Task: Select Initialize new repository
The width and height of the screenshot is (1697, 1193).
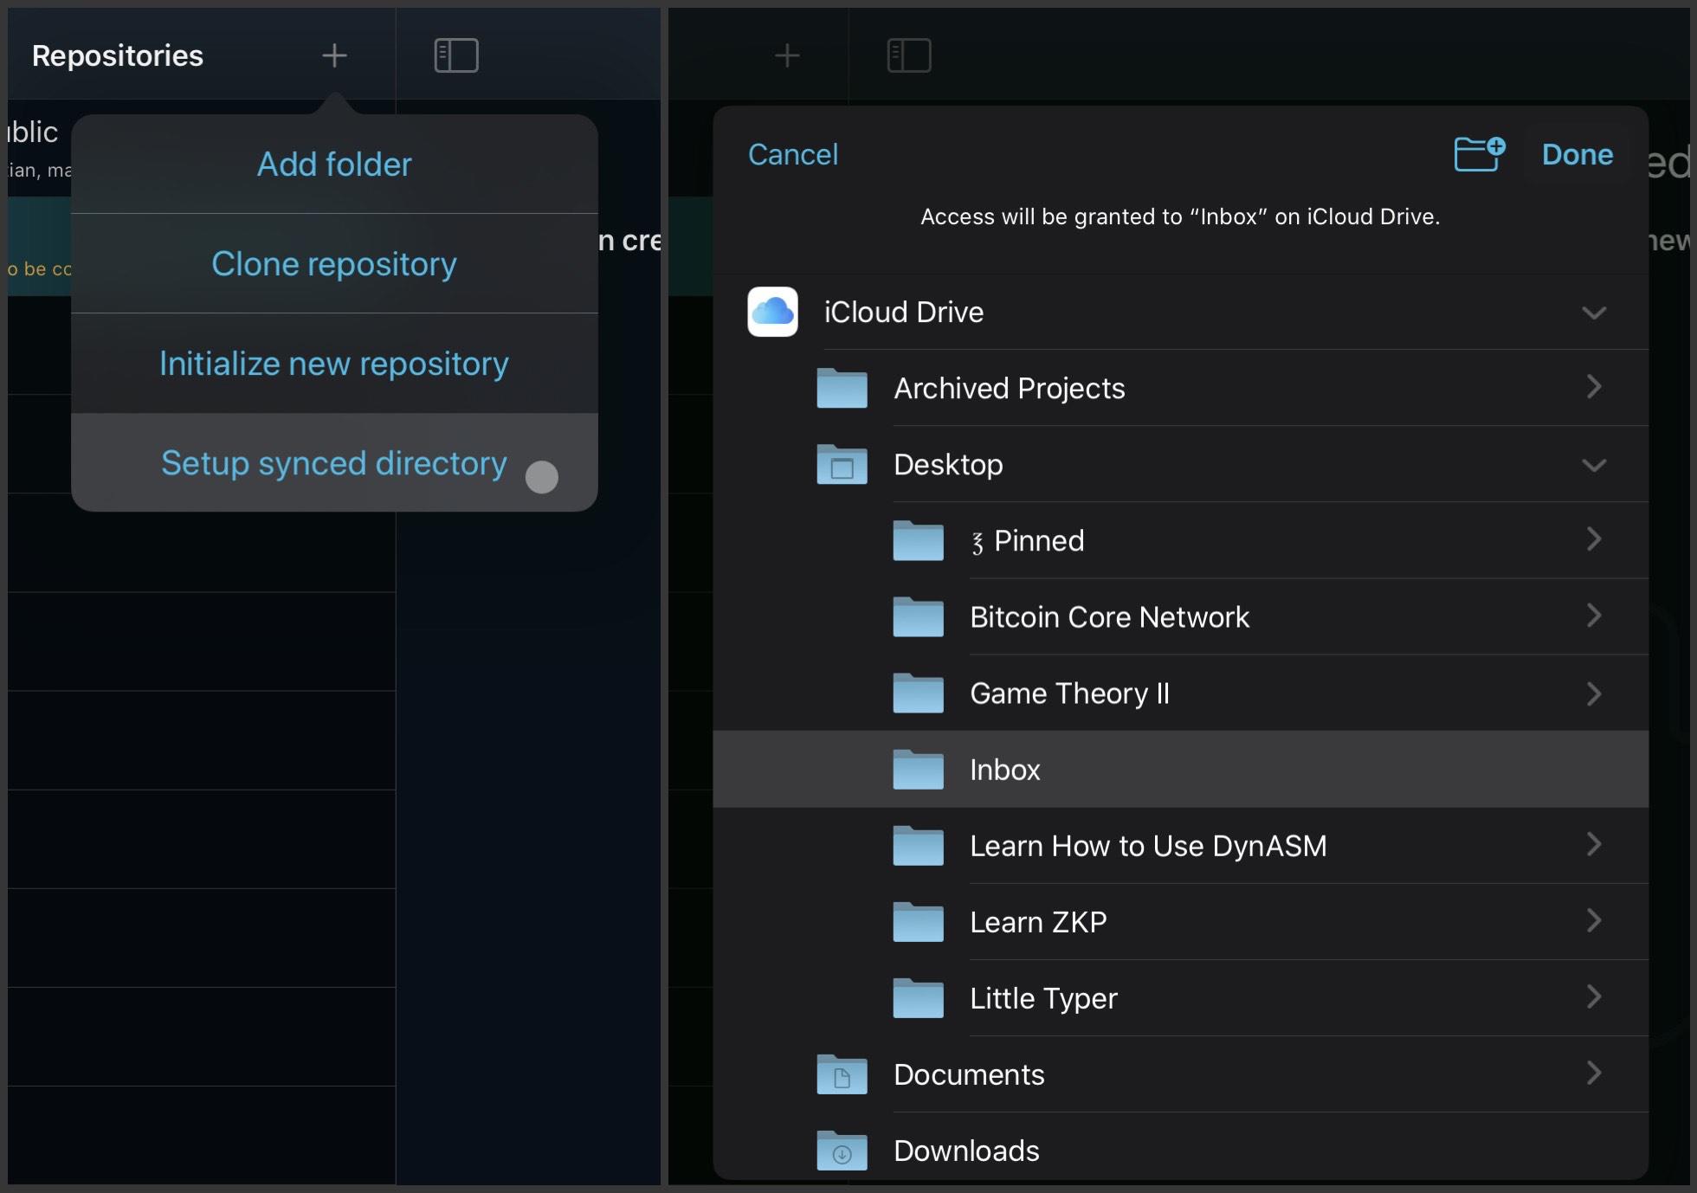Action: [333, 364]
